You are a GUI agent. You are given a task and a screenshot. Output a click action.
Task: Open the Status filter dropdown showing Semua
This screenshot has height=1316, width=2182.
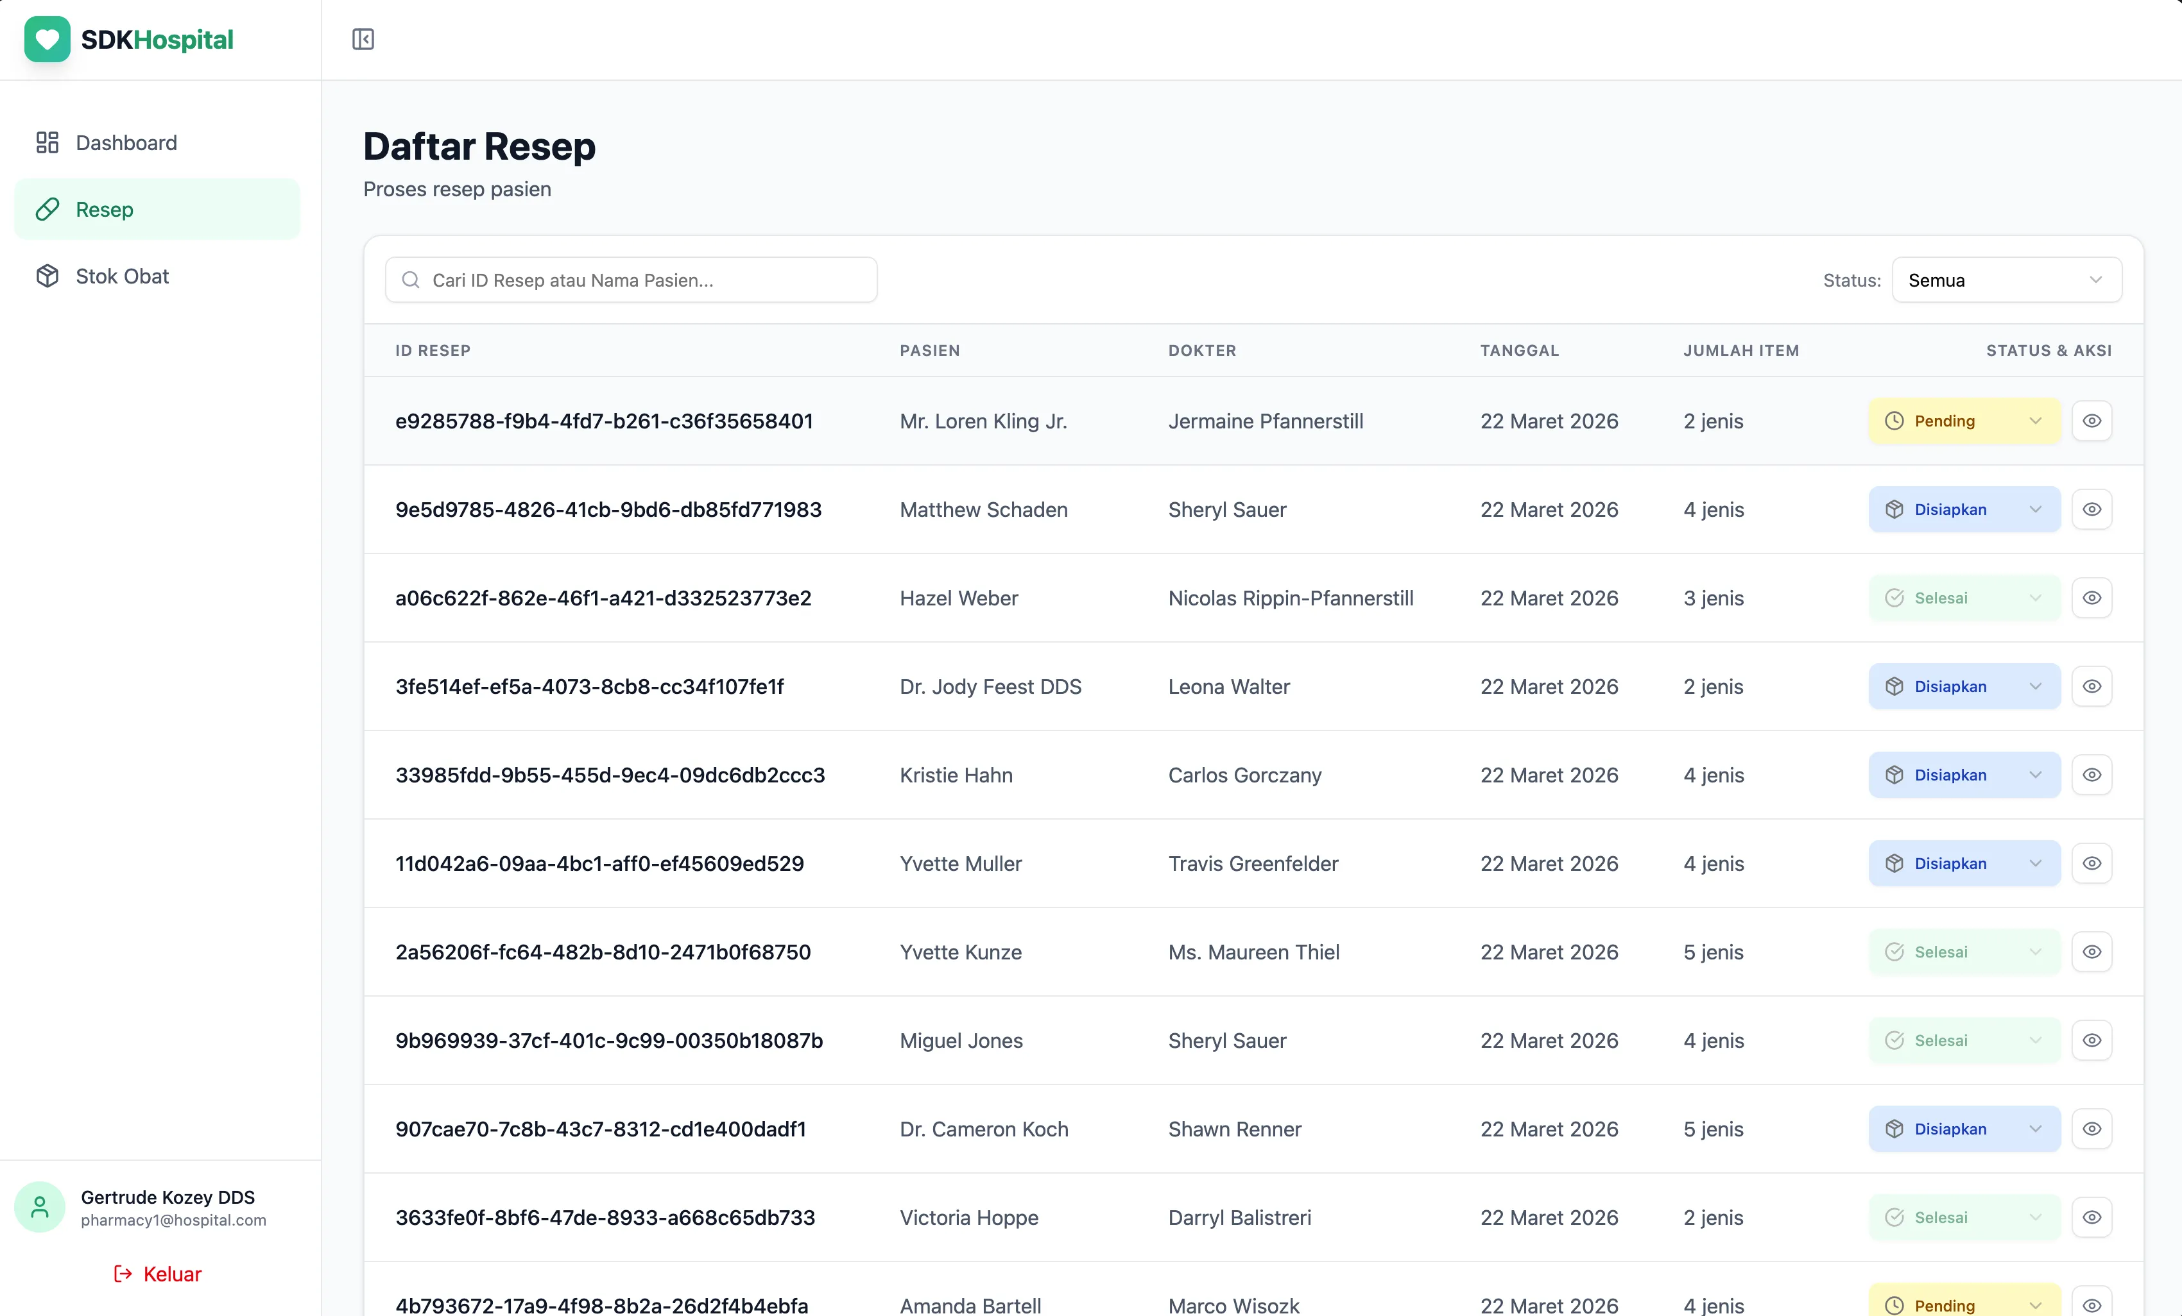2006,280
